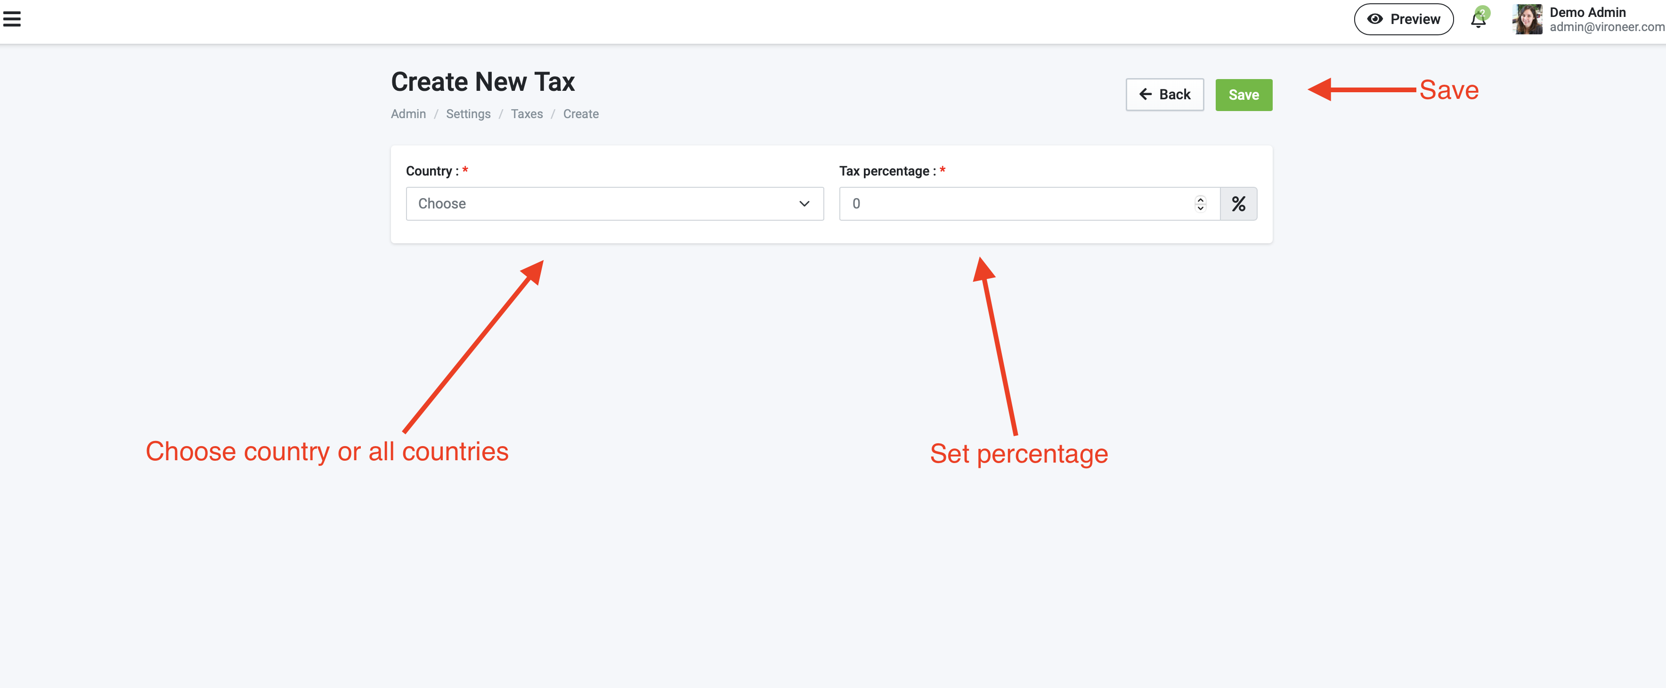
Task: Open Demo Admin account menu
Action: [x=1587, y=12]
